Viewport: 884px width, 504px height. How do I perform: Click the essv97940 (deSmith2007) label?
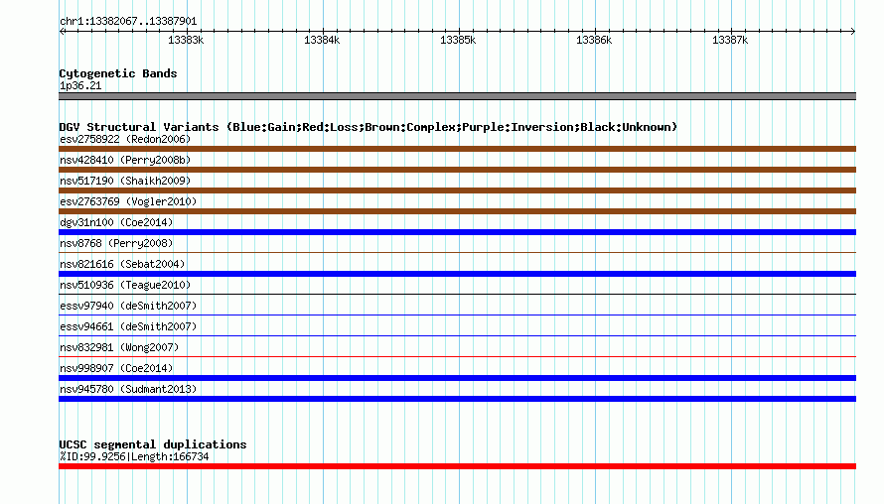(128, 306)
